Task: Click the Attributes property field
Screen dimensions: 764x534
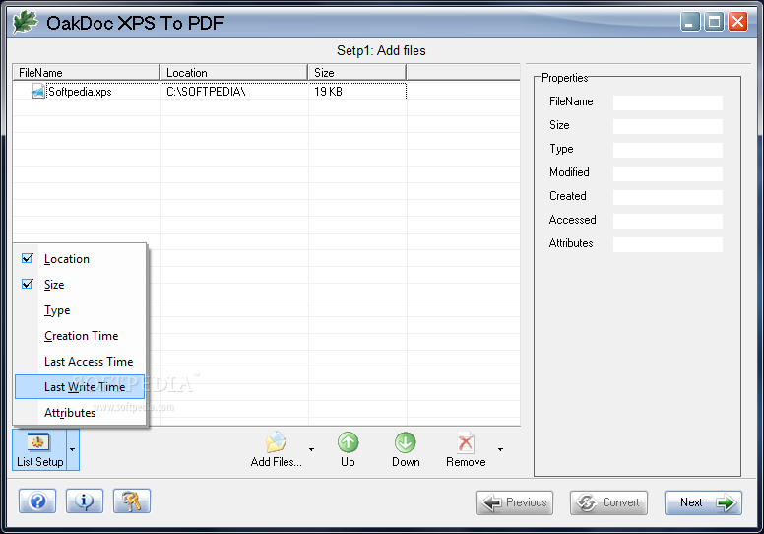Action: [x=668, y=244]
